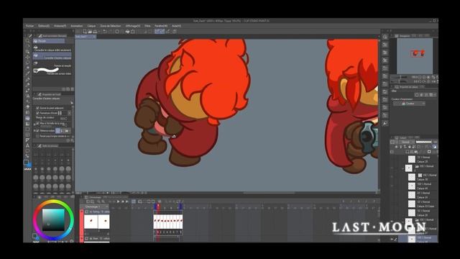Select the Hand move tool

[27, 46]
